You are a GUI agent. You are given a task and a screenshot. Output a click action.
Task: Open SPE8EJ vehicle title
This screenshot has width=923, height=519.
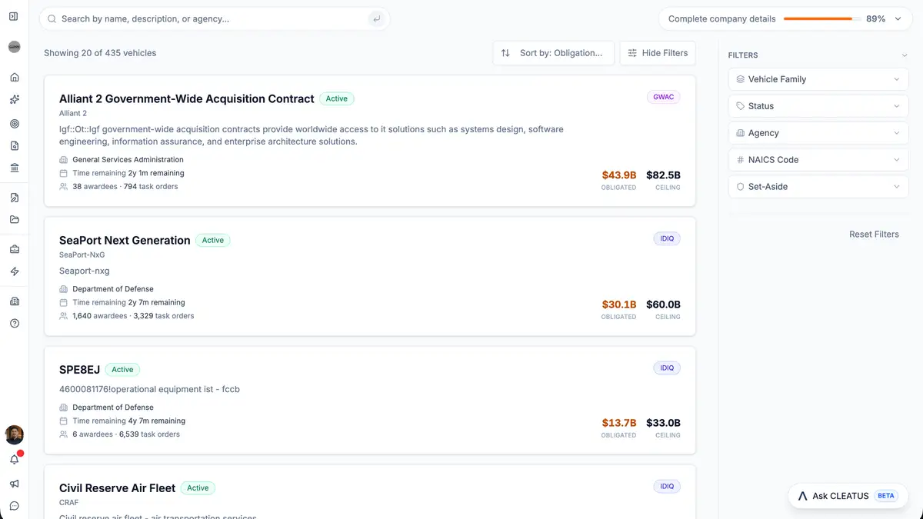(80, 370)
